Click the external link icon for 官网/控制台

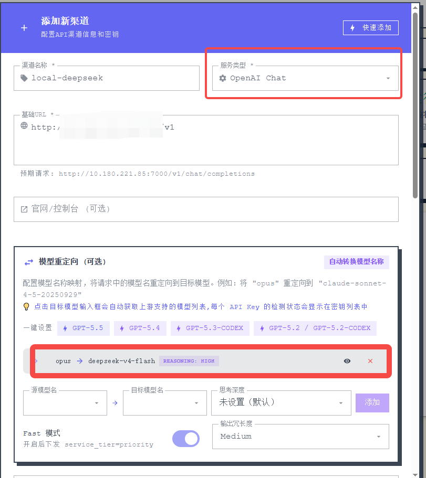pyautogui.click(x=24, y=209)
